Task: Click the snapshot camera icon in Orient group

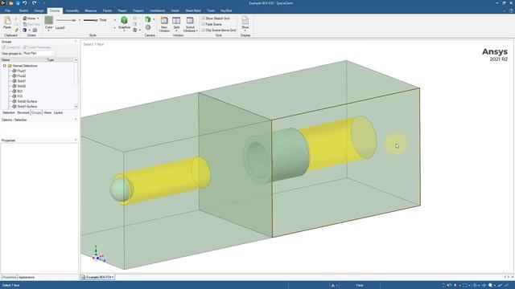Action: pyautogui.click(x=35, y=31)
